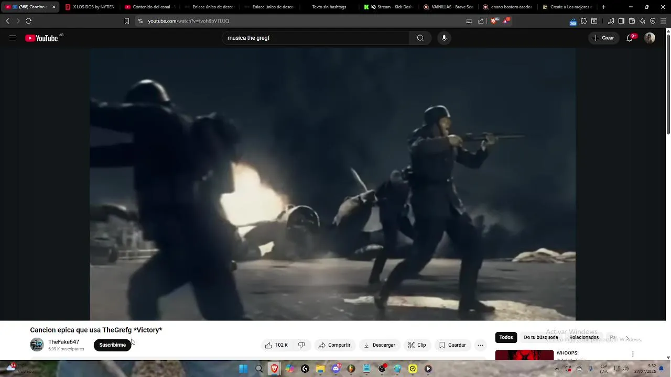Open a new browser tab
Viewport: 671px width, 377px height.
[x=603, y=7]
